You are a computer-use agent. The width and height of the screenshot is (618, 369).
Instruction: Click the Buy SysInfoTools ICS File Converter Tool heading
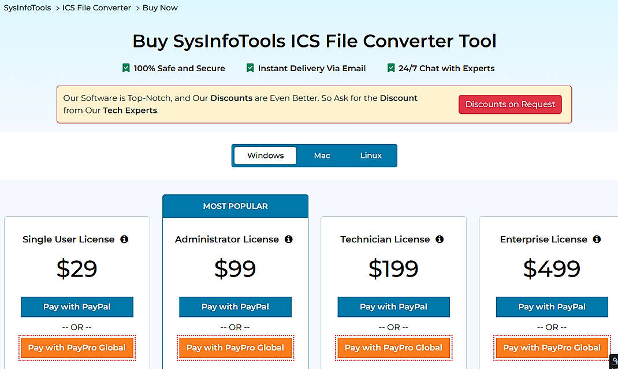point(314,41)
